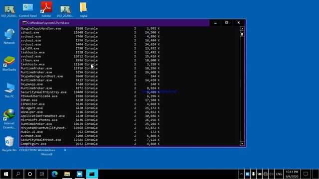
Task: Open the Windows Start menu
Action: click(6, 174)
